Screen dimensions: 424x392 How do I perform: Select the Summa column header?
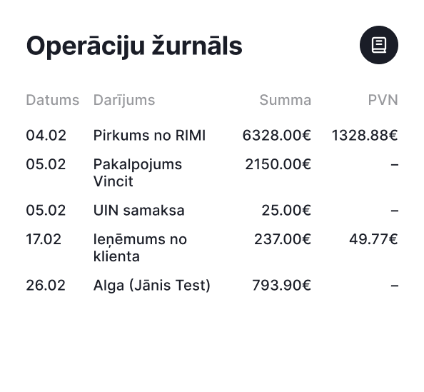pyautogui.click(x=286, y=100)
